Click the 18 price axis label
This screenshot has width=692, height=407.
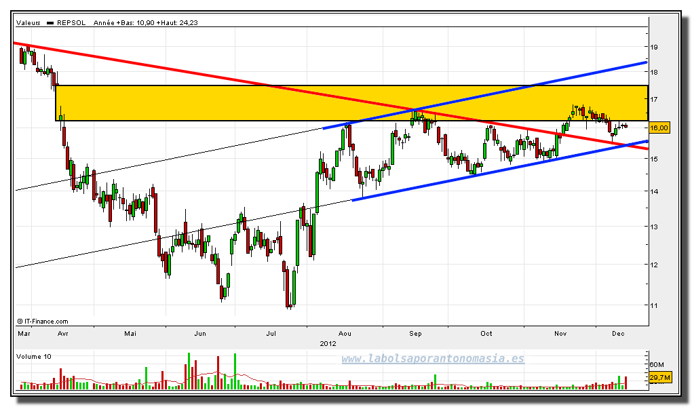tap(653, 73)
